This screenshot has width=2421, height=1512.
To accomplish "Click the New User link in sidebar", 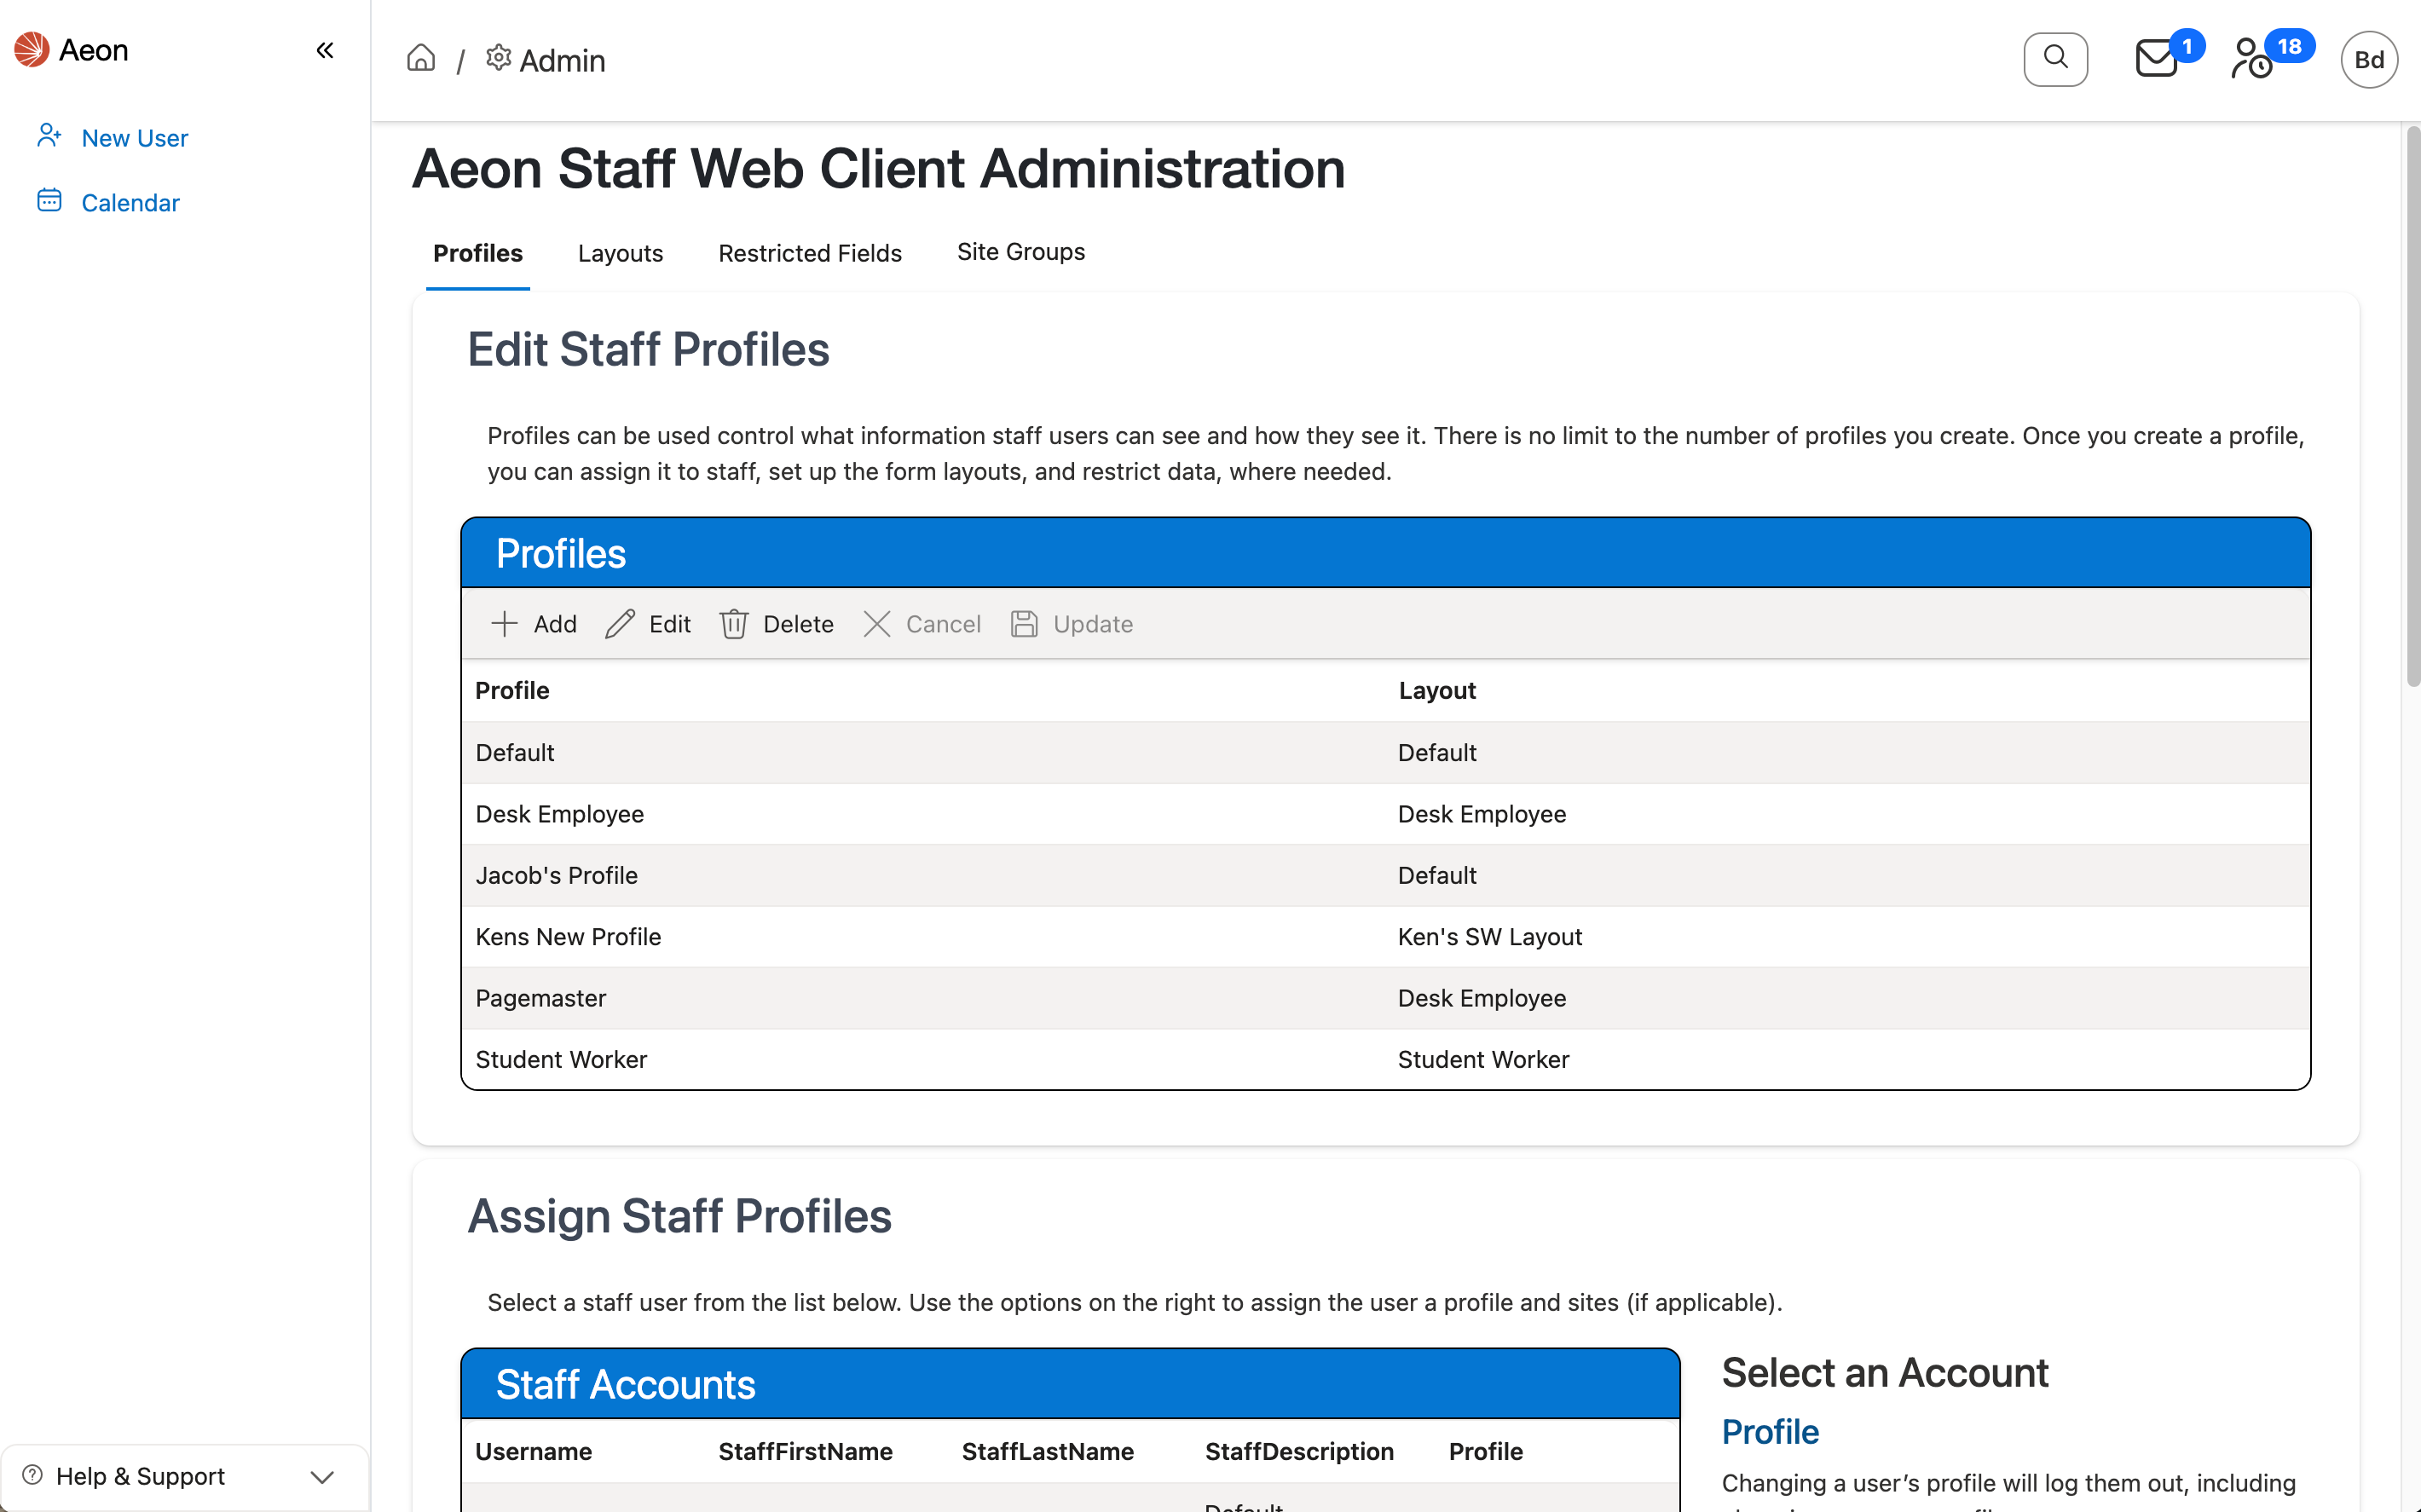I will pos(134,138).
